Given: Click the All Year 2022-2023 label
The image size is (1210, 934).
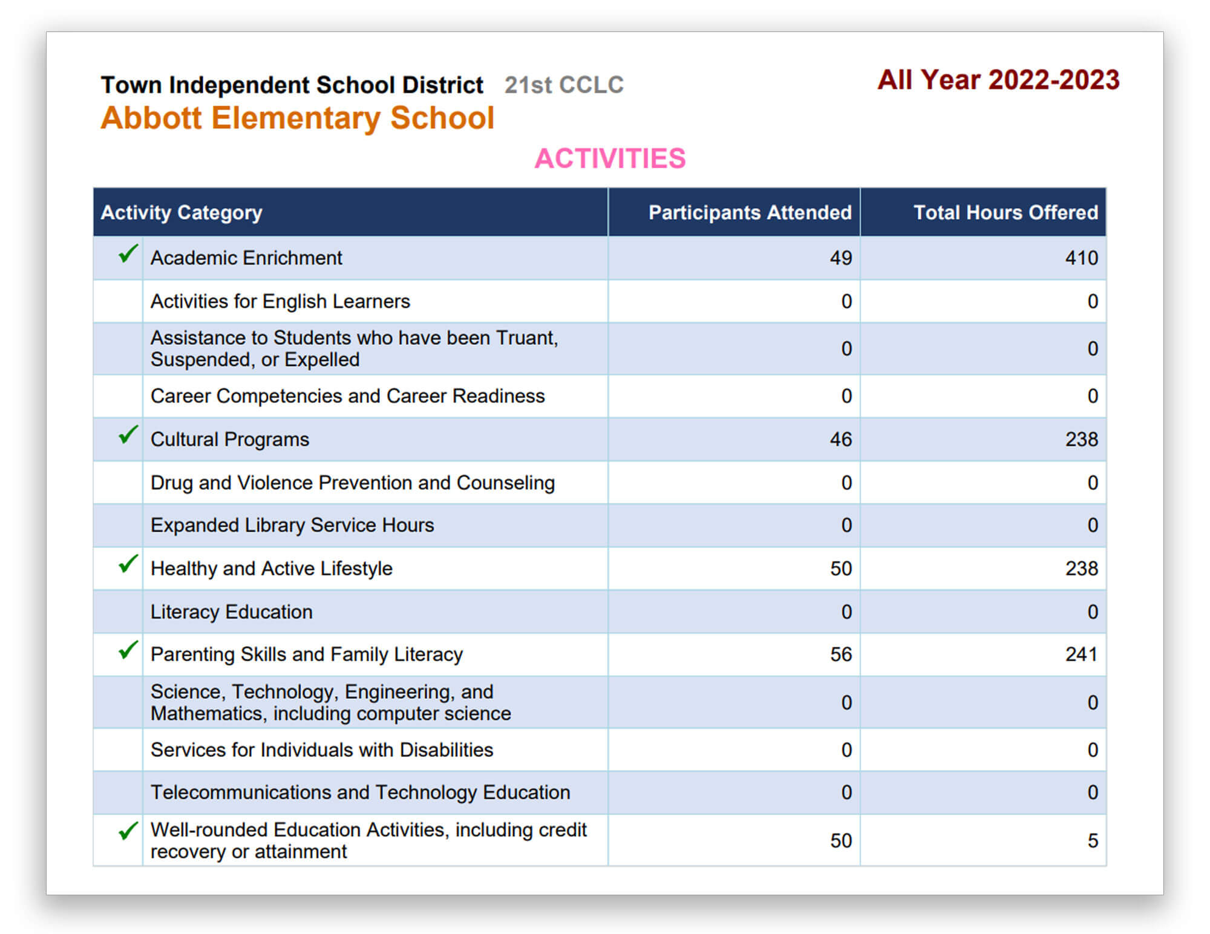Looking at the screenshot, I should (998, 80).
